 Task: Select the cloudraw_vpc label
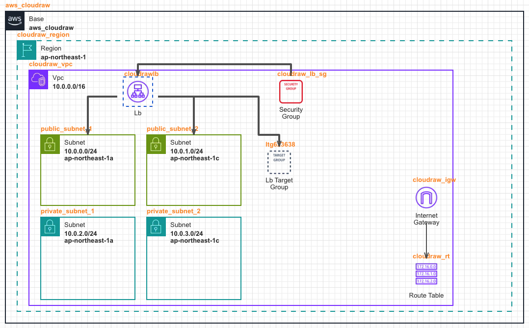pos(51,64)
